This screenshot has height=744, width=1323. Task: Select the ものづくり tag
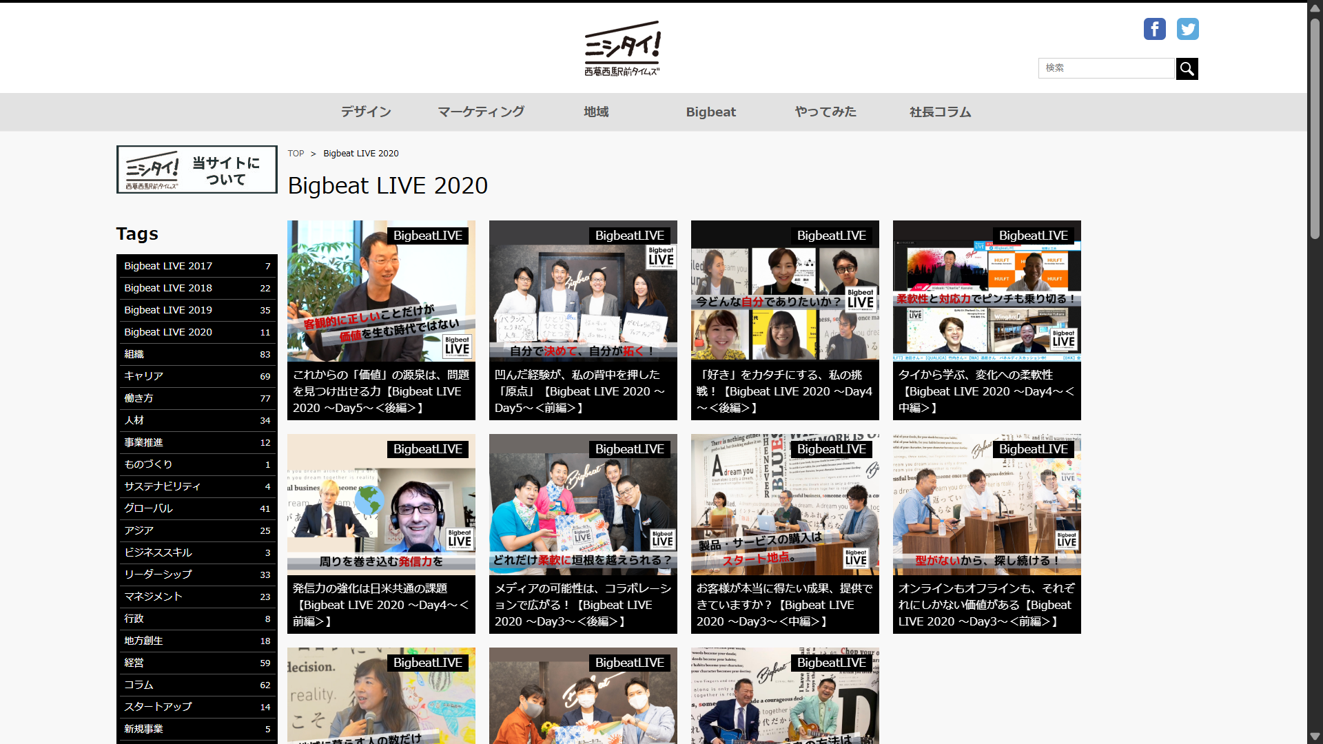coord(197,464)
